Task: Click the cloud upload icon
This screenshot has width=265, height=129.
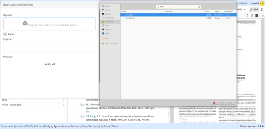Action: click(25, 23)
